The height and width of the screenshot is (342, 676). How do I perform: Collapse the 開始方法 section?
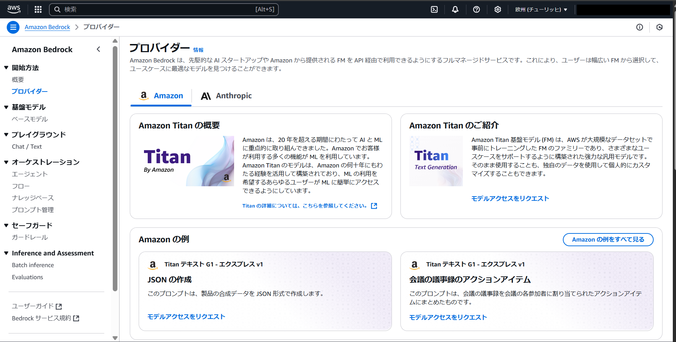[x=6, y=67]
